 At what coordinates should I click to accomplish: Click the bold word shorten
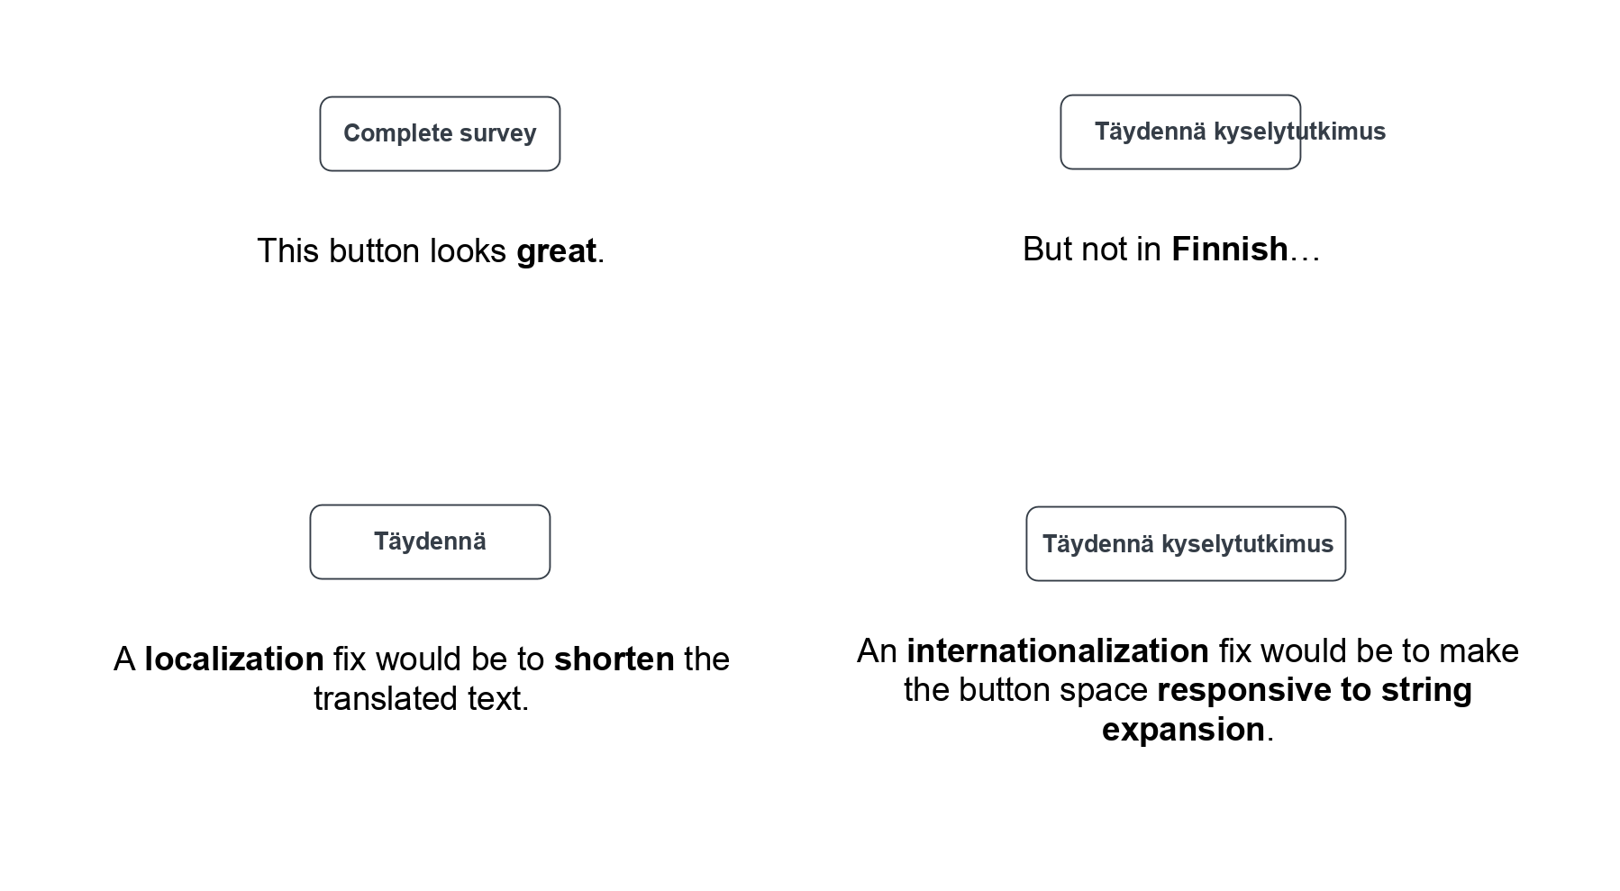(614, 659)
